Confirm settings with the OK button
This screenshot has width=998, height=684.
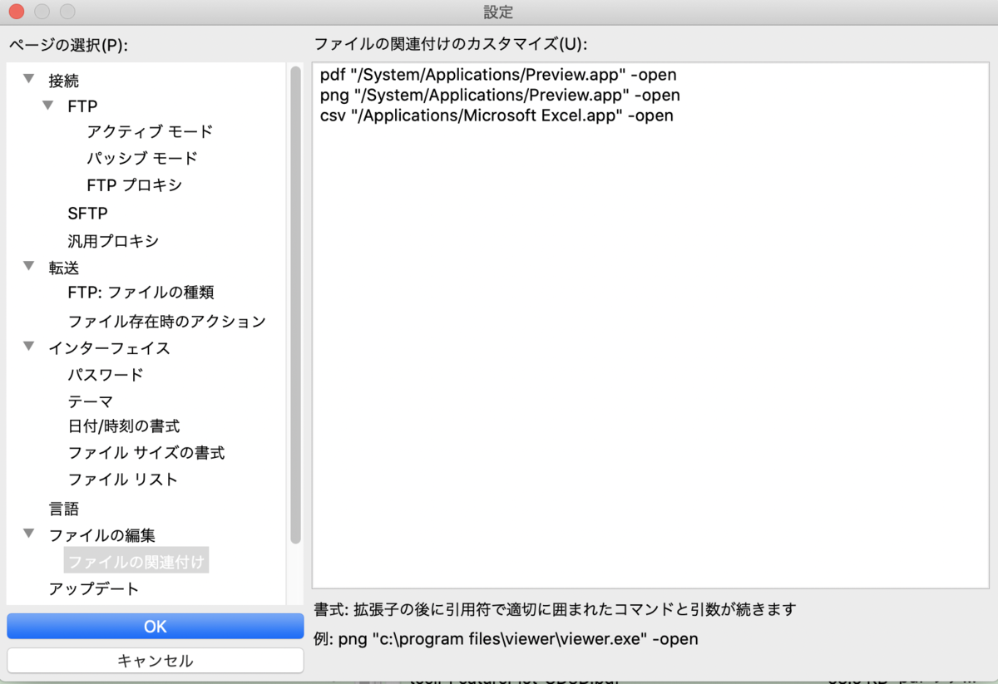pyautogui.click(x=155, y=626)
